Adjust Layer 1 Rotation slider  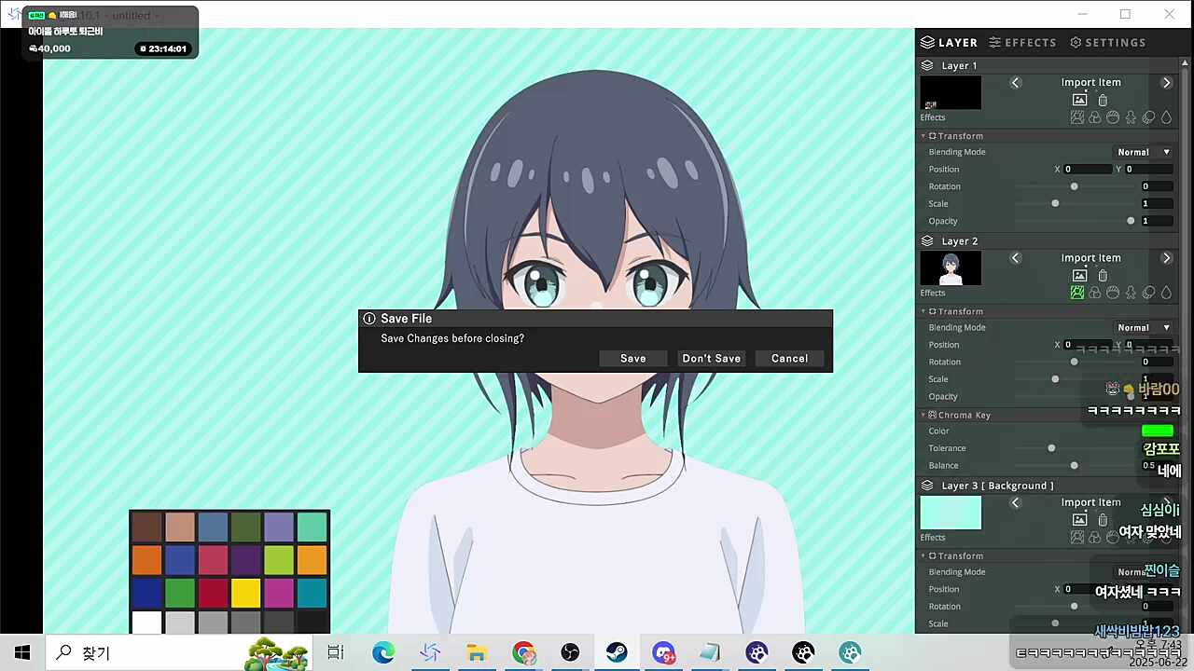1075,186
